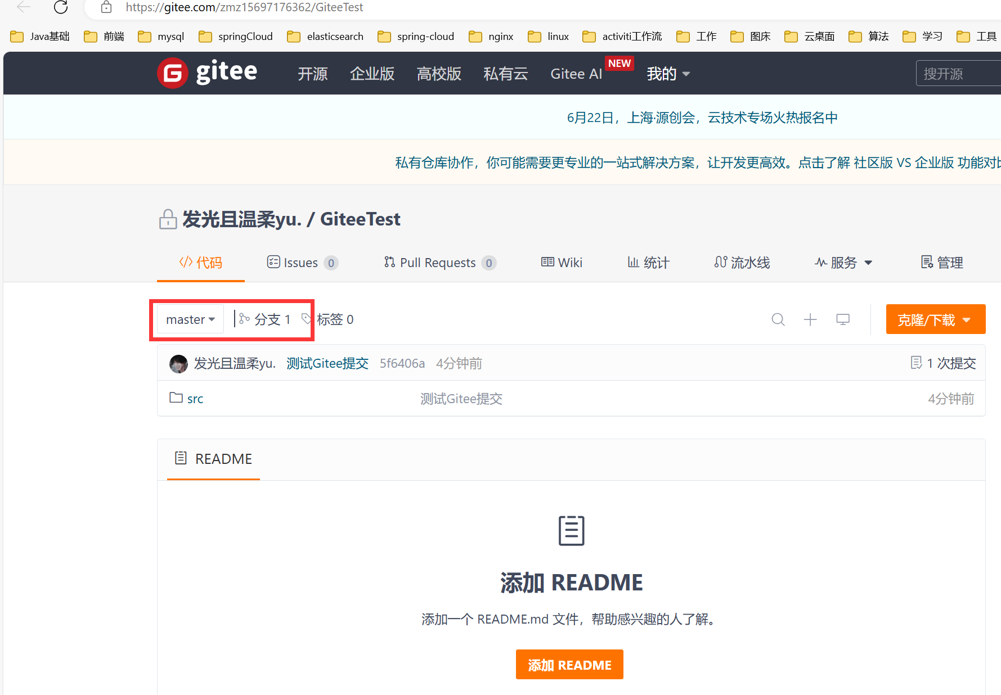Open the 工具 bookmark folder

click(977, 37)
